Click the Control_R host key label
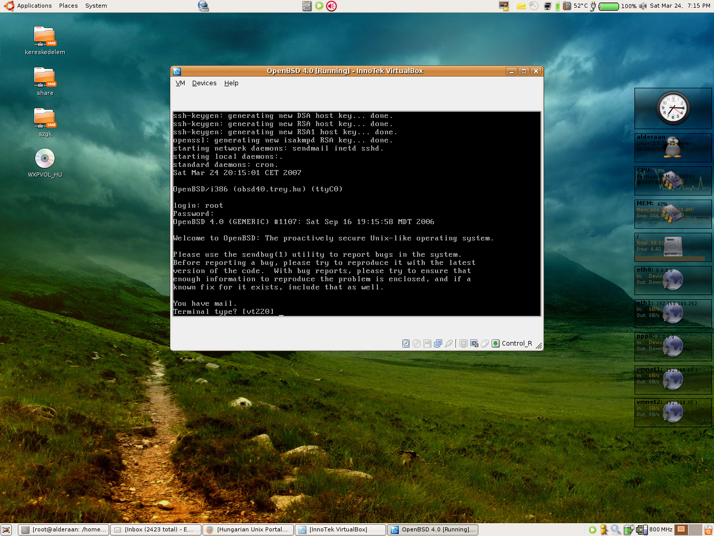This screenshot has width=714, height=536. tap(517, 344)
